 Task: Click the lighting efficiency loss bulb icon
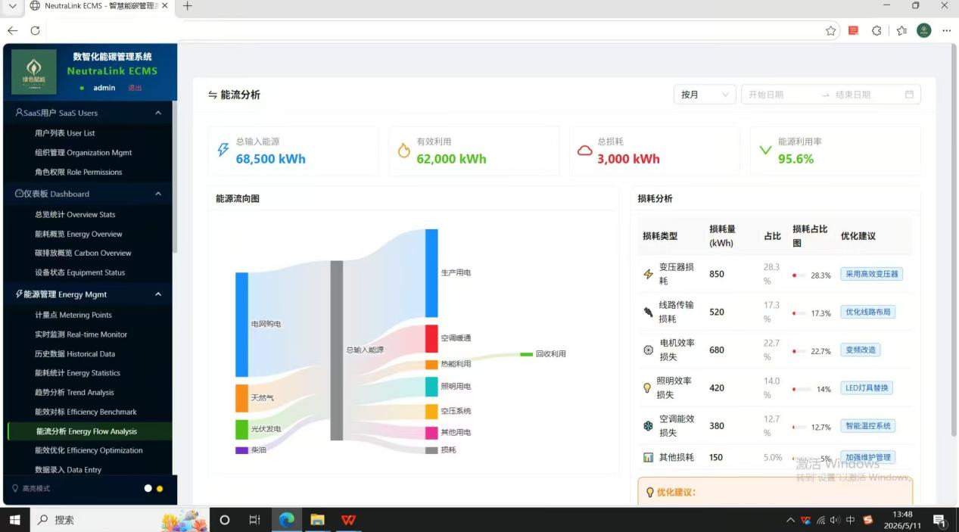(x=647, y=387)
